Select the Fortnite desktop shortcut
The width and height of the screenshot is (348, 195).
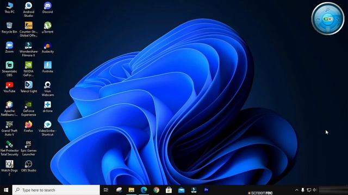click(x=47, y=67)
